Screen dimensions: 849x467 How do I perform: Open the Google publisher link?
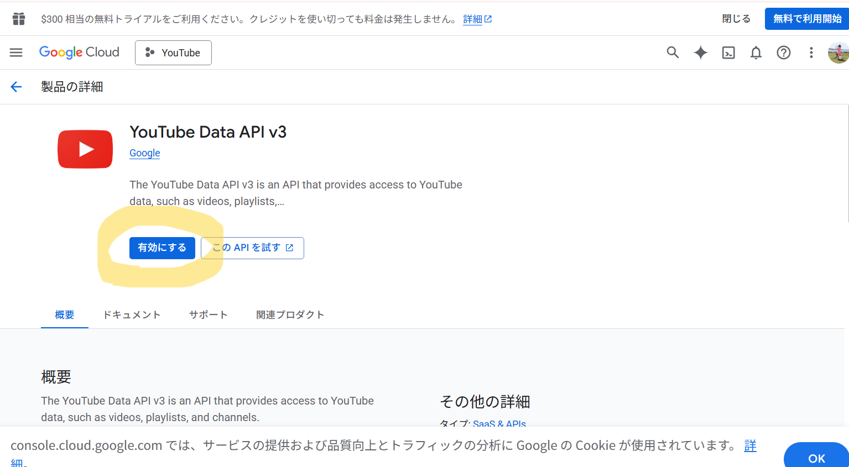(144, 153)
